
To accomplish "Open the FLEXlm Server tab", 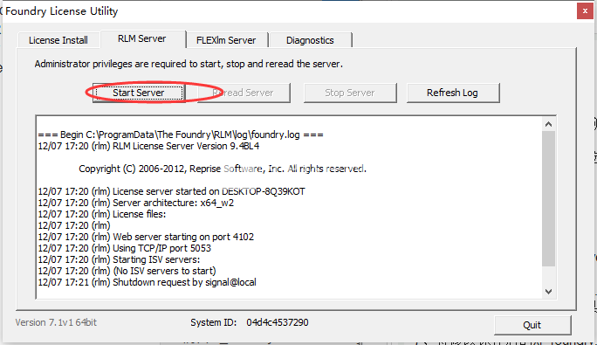I will click(226, 40).
